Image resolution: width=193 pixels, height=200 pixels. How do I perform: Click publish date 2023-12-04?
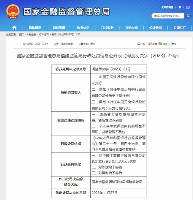tap(42, 44)
